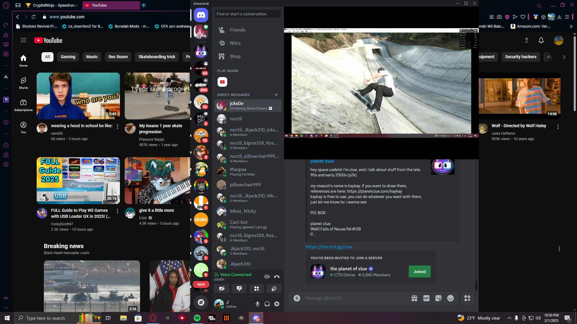Toggle the microphone mute button
577x324 pixels.
pyautogui.click(x=258, y=304)
